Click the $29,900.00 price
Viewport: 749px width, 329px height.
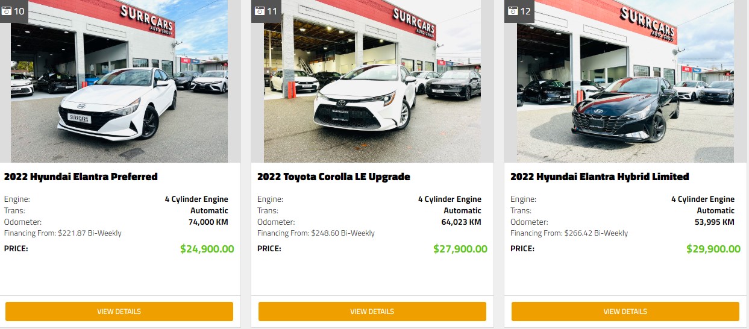pos(713,249)
